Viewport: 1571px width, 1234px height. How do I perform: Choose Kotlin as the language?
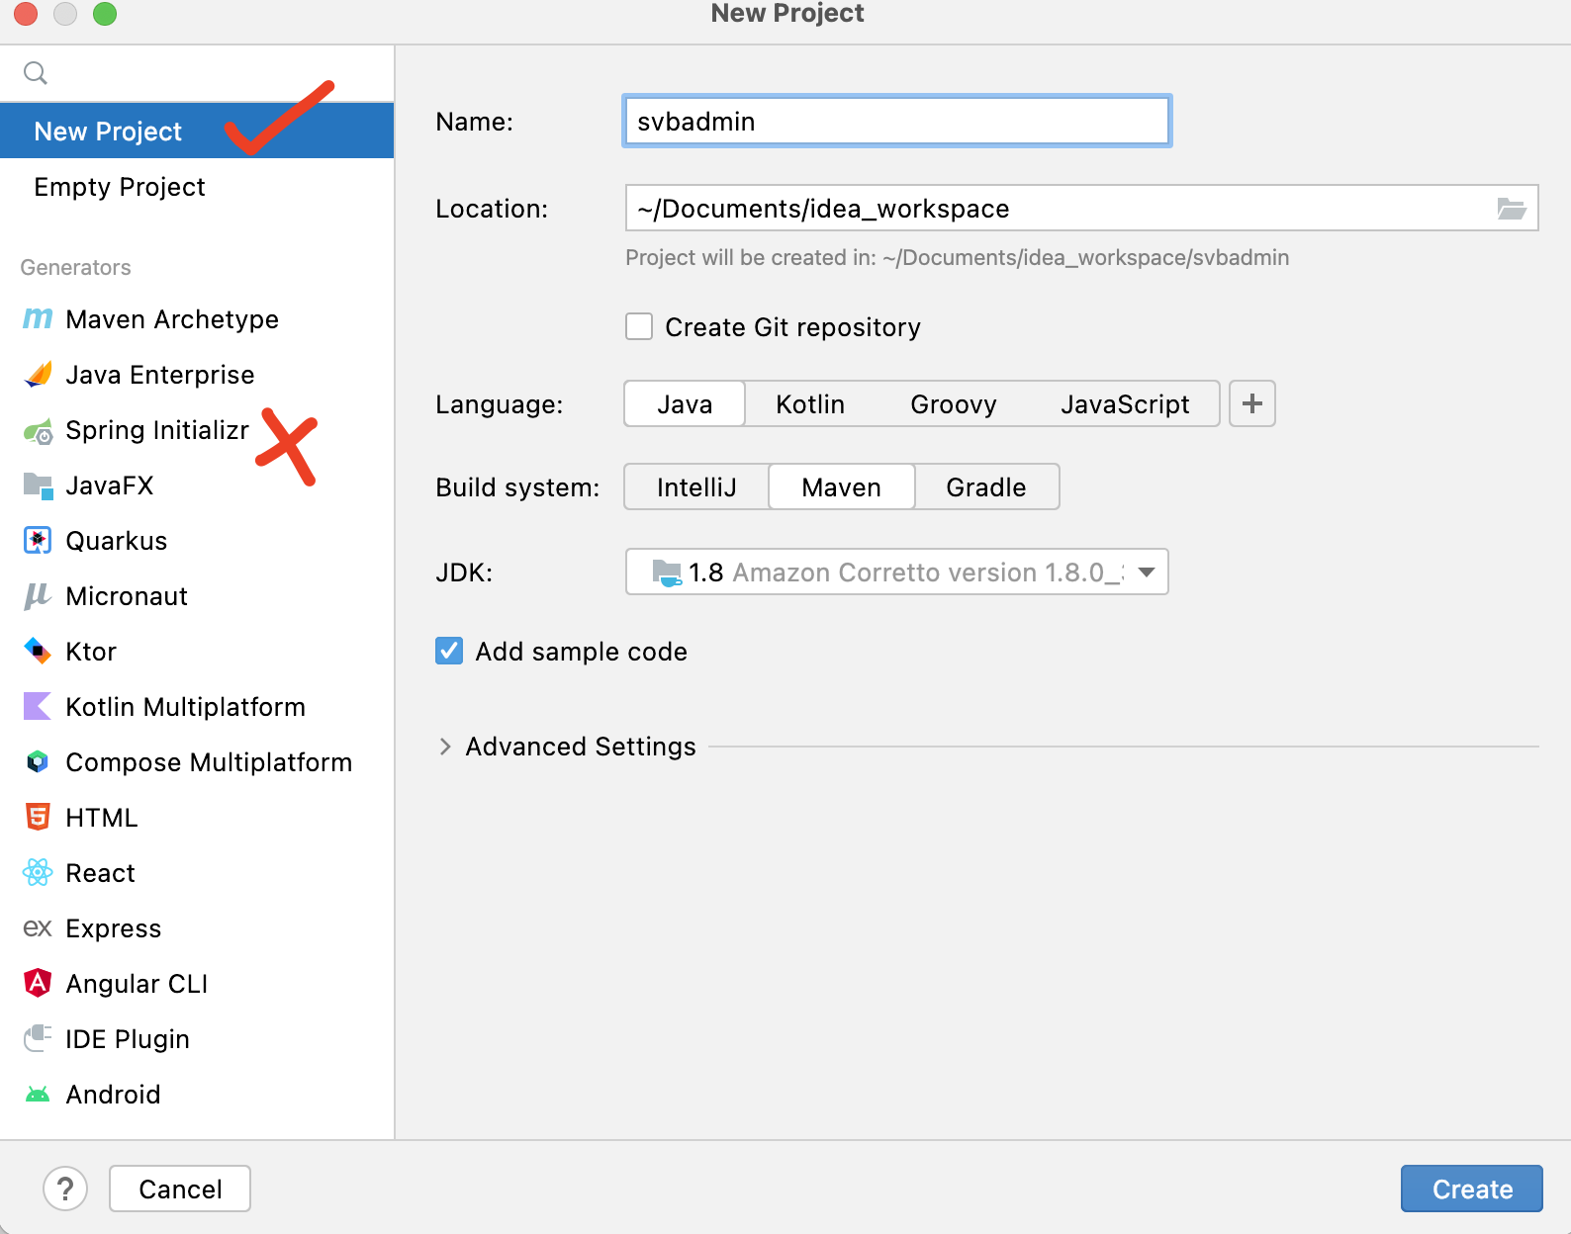810,403
